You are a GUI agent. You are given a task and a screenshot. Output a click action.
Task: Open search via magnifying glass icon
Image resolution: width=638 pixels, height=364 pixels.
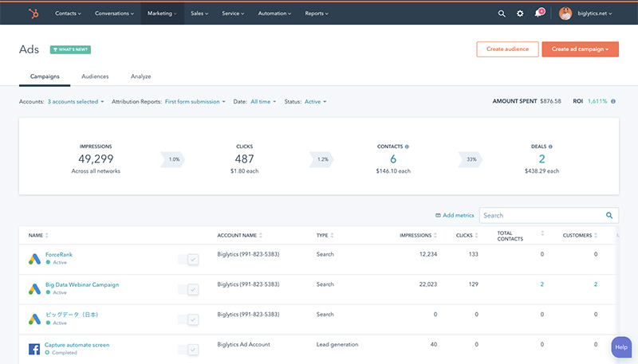click(502, 14)
